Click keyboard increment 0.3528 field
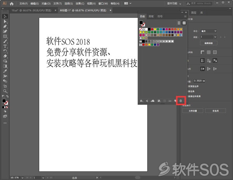Screen dimensions: 233x180 click(199, 81)
